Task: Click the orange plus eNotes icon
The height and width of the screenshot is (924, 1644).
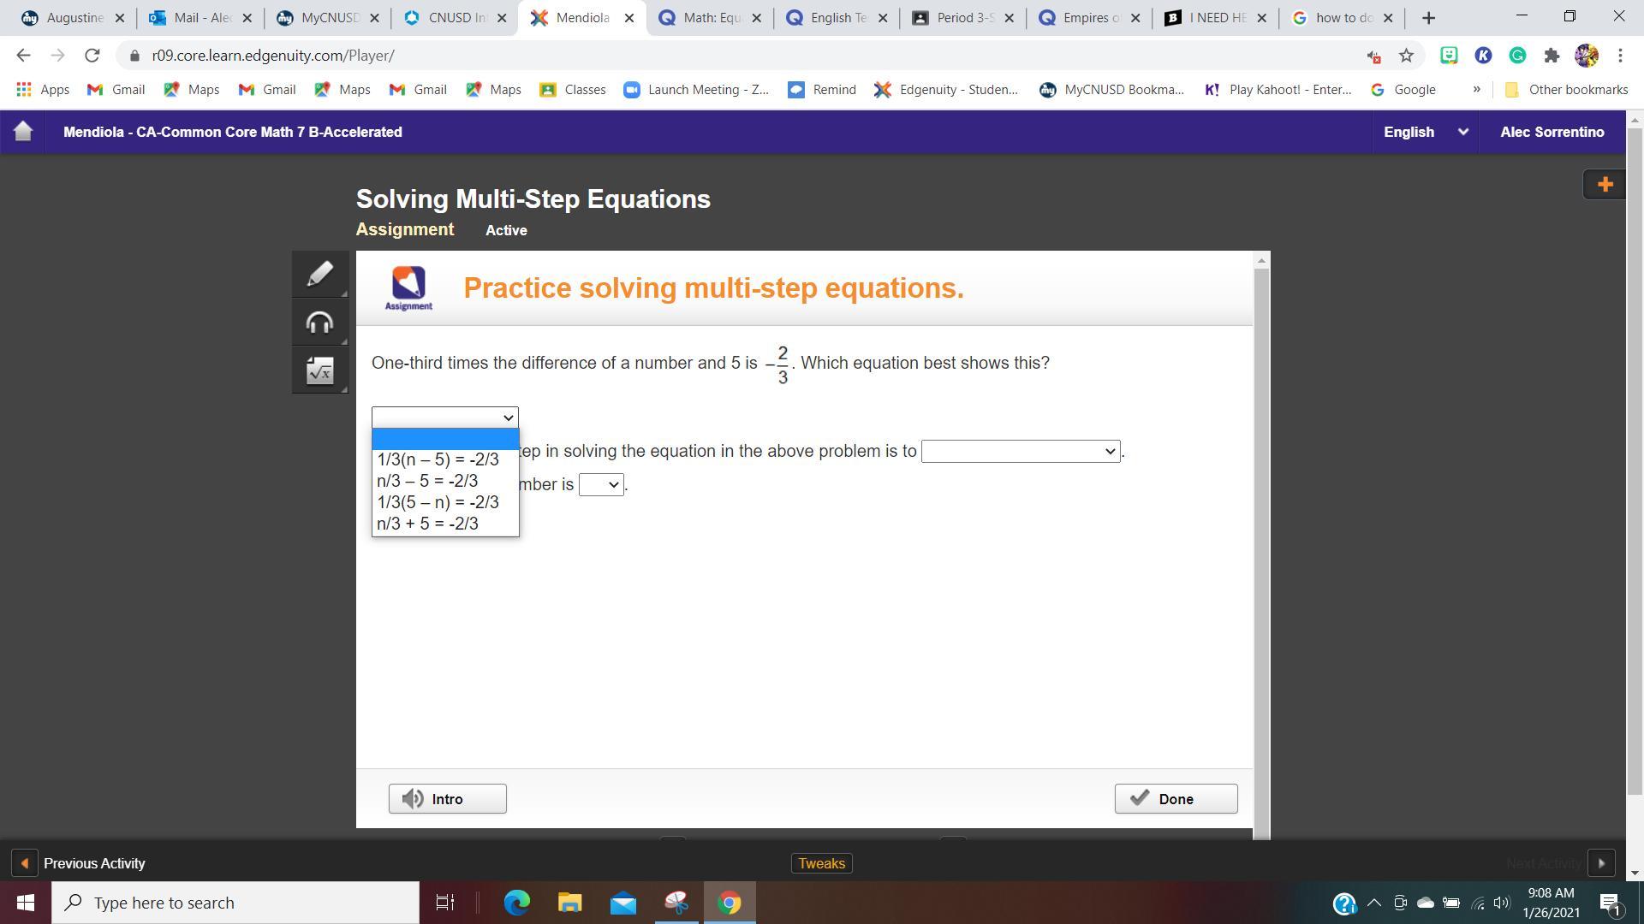Action: 1605,185
